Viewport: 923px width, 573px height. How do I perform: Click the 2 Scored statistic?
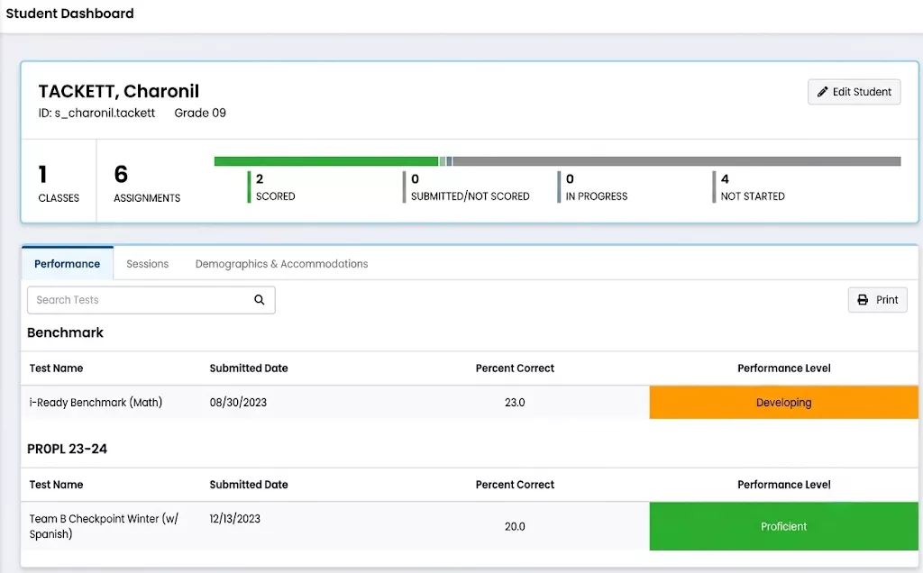(272, 187)
